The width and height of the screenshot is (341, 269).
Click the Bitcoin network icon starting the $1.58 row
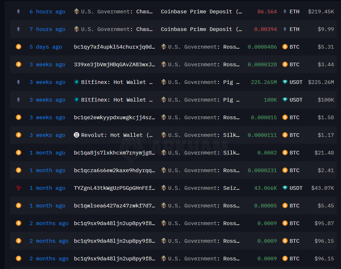coord(18,117)
